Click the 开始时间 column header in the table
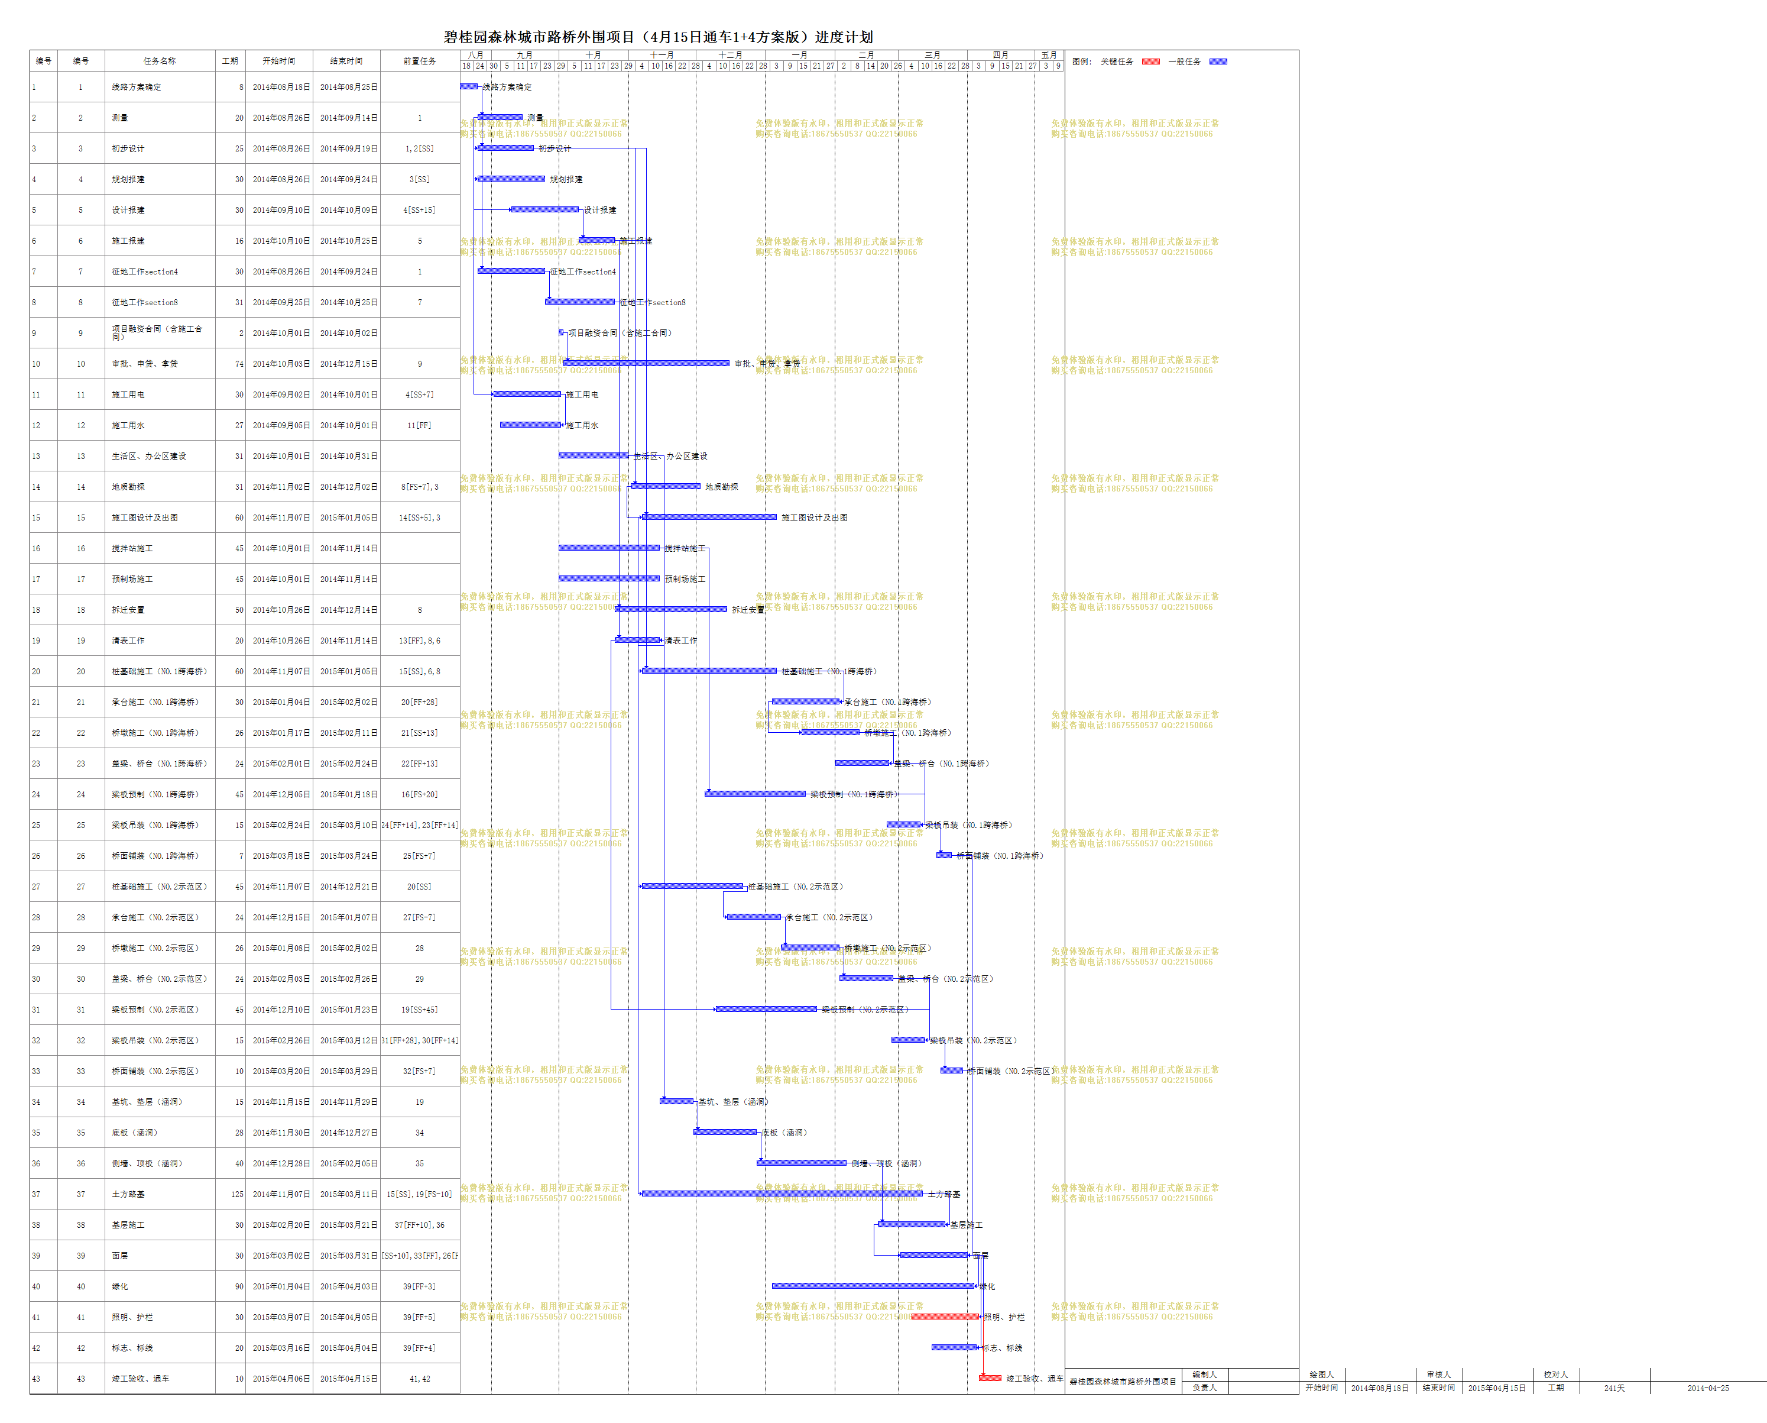Screen dimensions: 1767x1423 click(278, 61)
